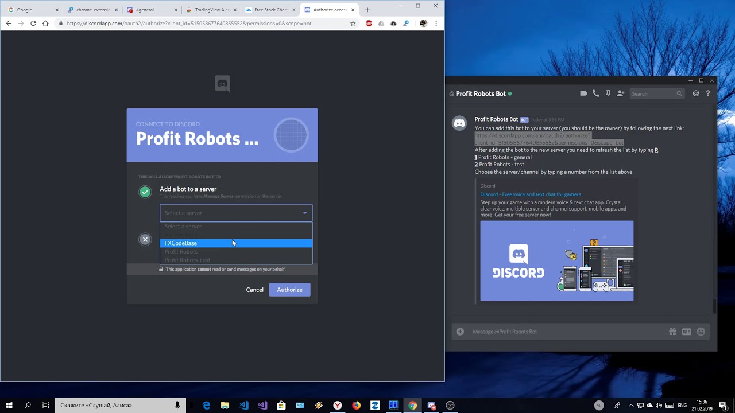Start a video call with Profit Robots Bot
This screenshot has width=735, height=413.
[583, 93]
